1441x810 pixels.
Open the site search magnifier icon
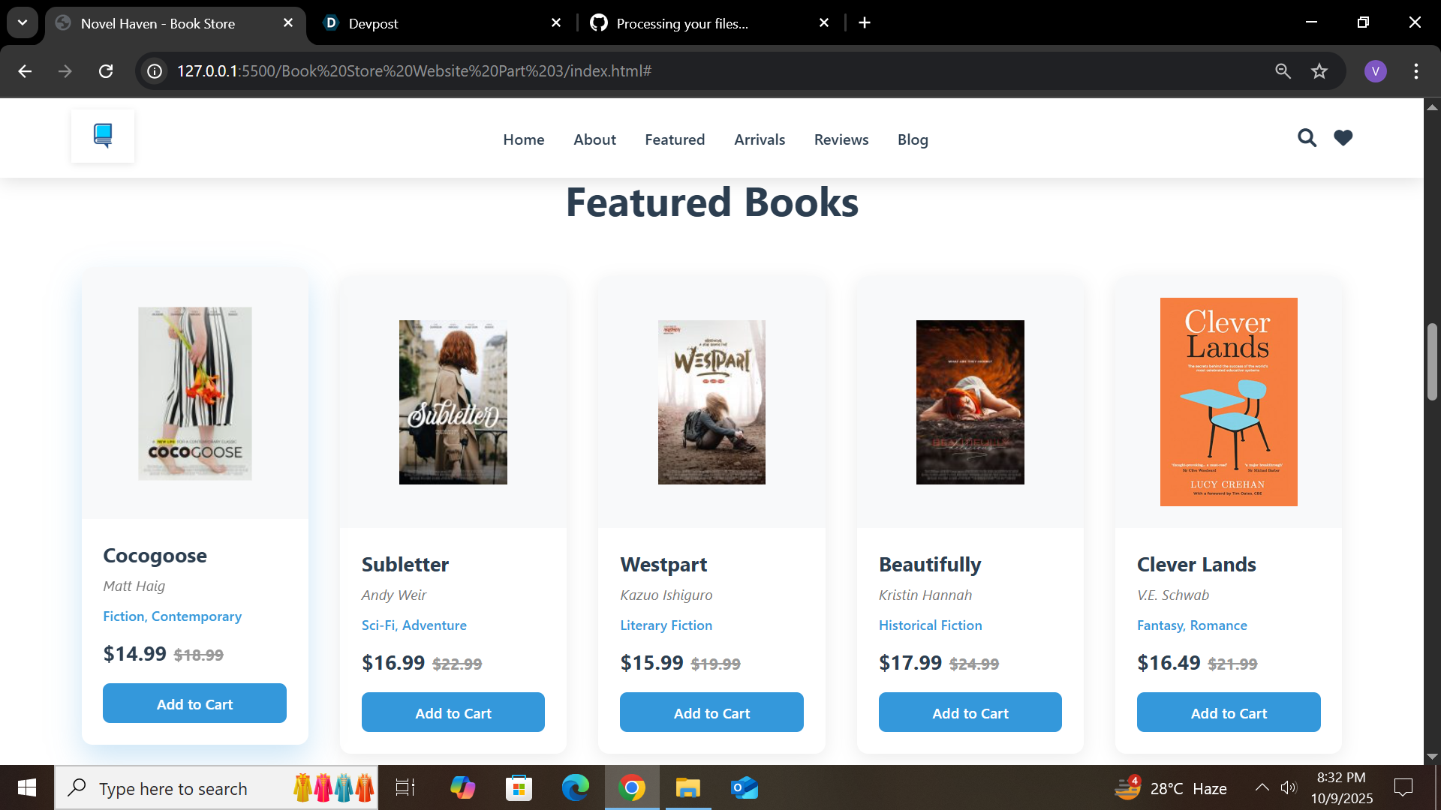tap(1307, 138)
